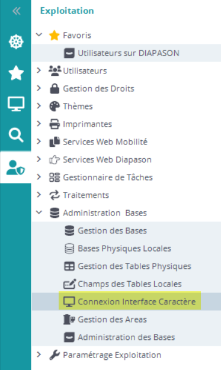221x370 pixels.
Task: Expand the Utilisateurs tree node
Action: point(39,70)
